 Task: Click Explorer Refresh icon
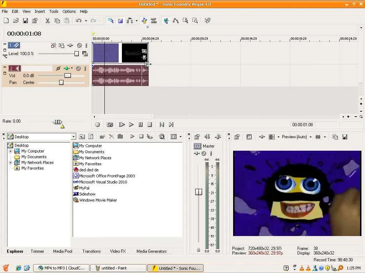click(91, 137)
